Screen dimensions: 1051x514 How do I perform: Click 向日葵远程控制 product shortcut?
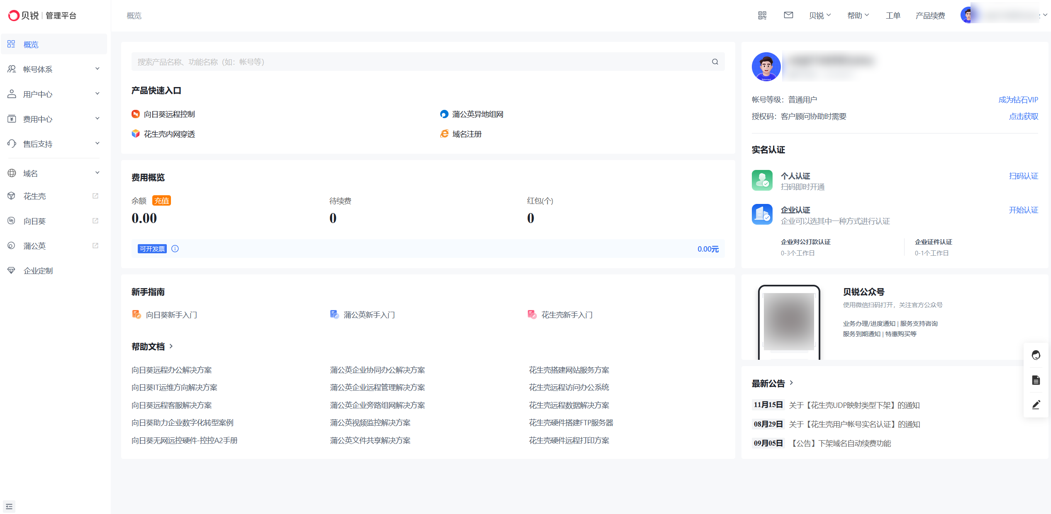169,114
